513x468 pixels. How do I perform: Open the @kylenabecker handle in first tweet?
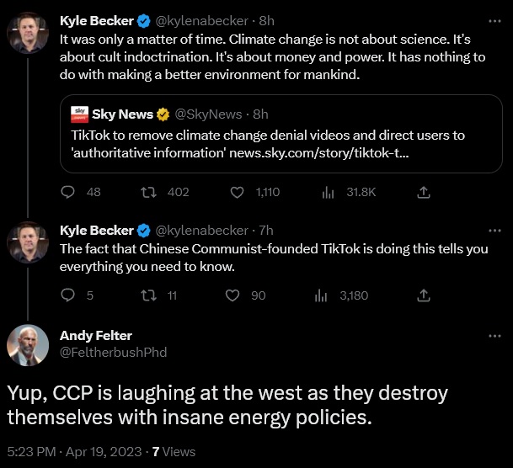click(x=200, y=19)
